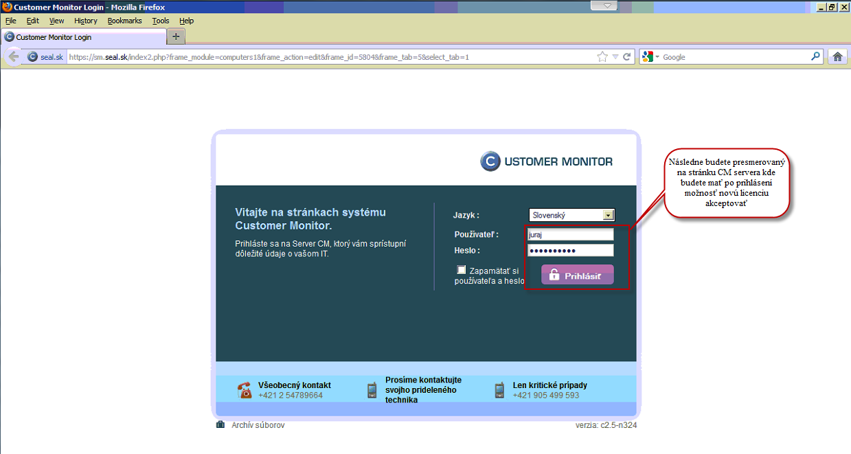Screen dimensions: 851x454
Task: Open the View menu
Action: [x=56, y=21]
